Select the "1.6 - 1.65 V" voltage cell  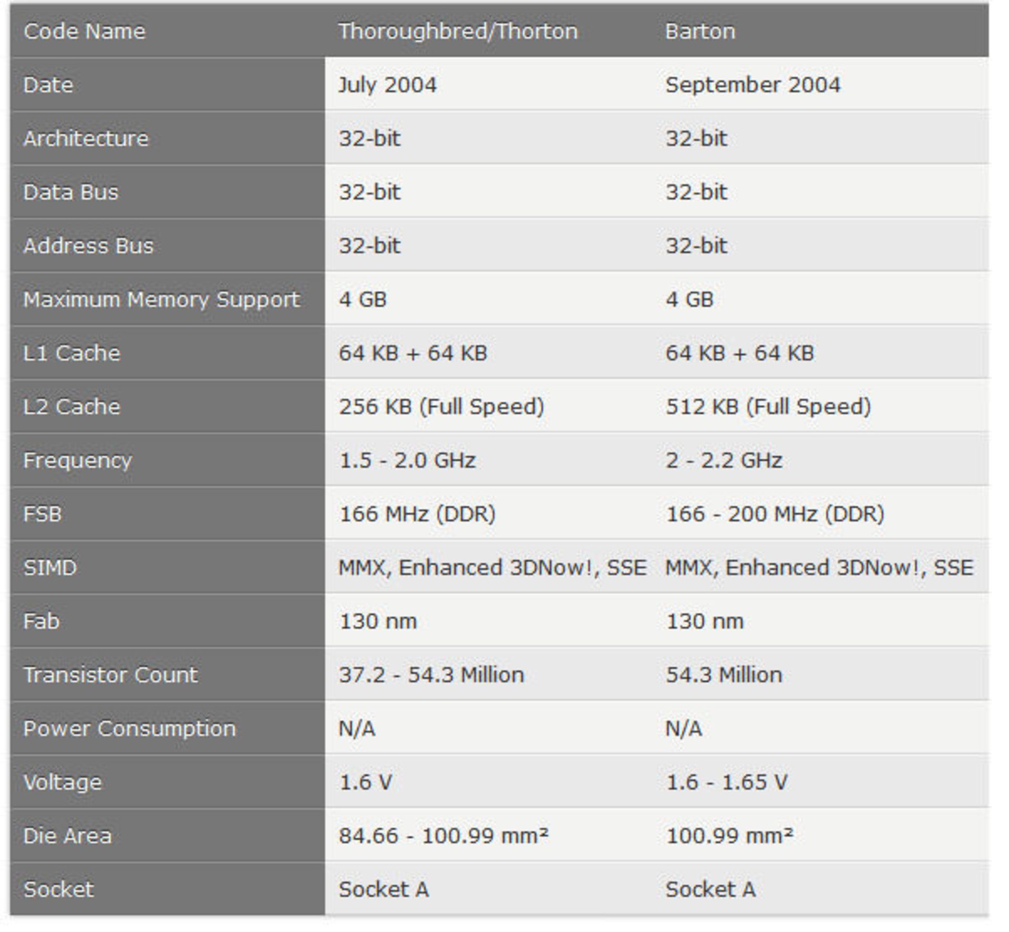click(726, 782)
